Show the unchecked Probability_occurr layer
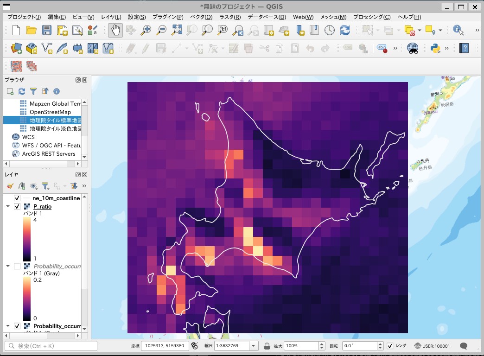This screenshot has height=356, width=484. tap(17, 266)
